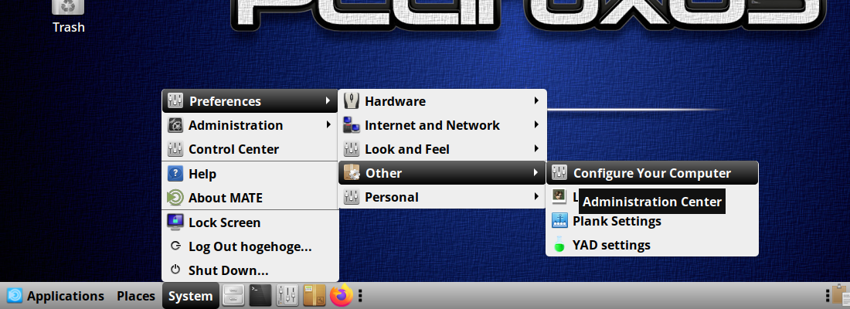
Task: Click the Personal label text
Action: 392,197
